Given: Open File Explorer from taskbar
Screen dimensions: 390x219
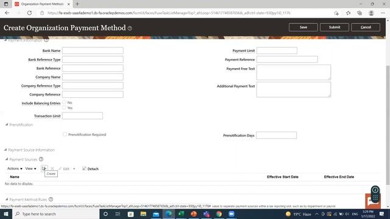Looking at the screenshot, I should [143, 214].
